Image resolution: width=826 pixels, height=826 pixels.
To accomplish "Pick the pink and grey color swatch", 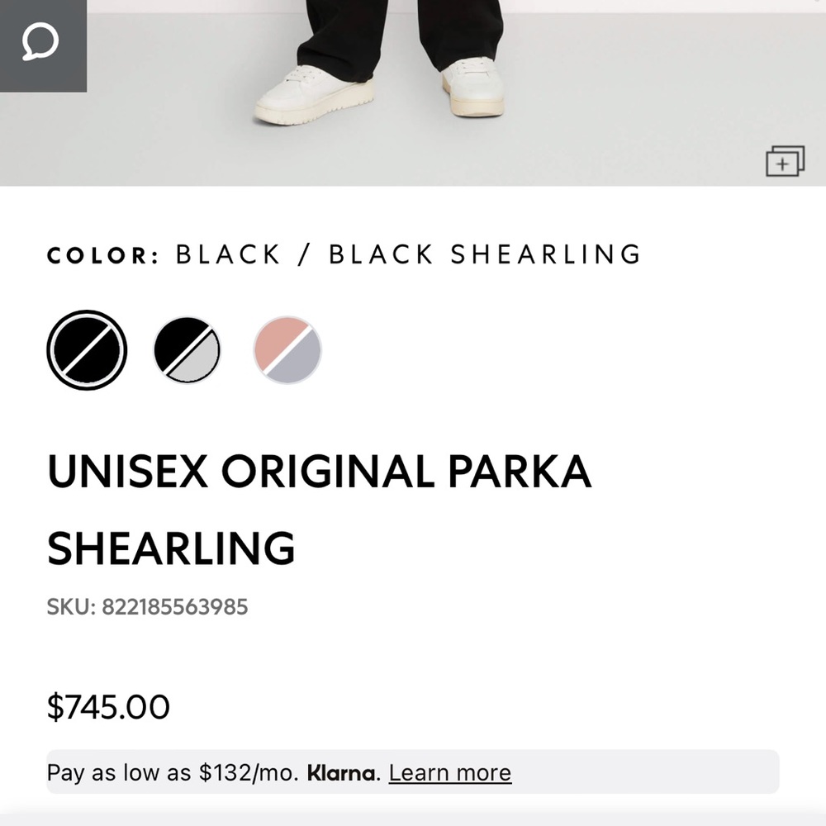I will click(287, 350).
